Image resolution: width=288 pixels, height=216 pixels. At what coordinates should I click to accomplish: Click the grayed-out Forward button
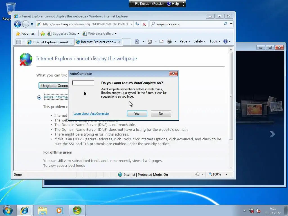[x=26, y=24]
